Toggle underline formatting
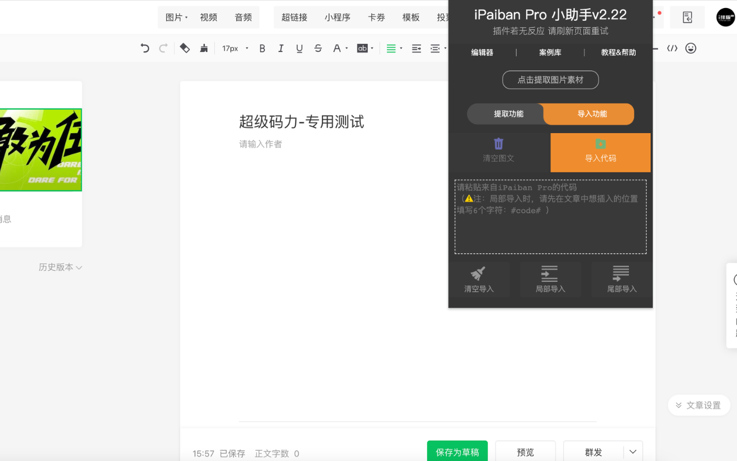Image resolution: width=737 pixels, height=461 pixels. point(299,48)
